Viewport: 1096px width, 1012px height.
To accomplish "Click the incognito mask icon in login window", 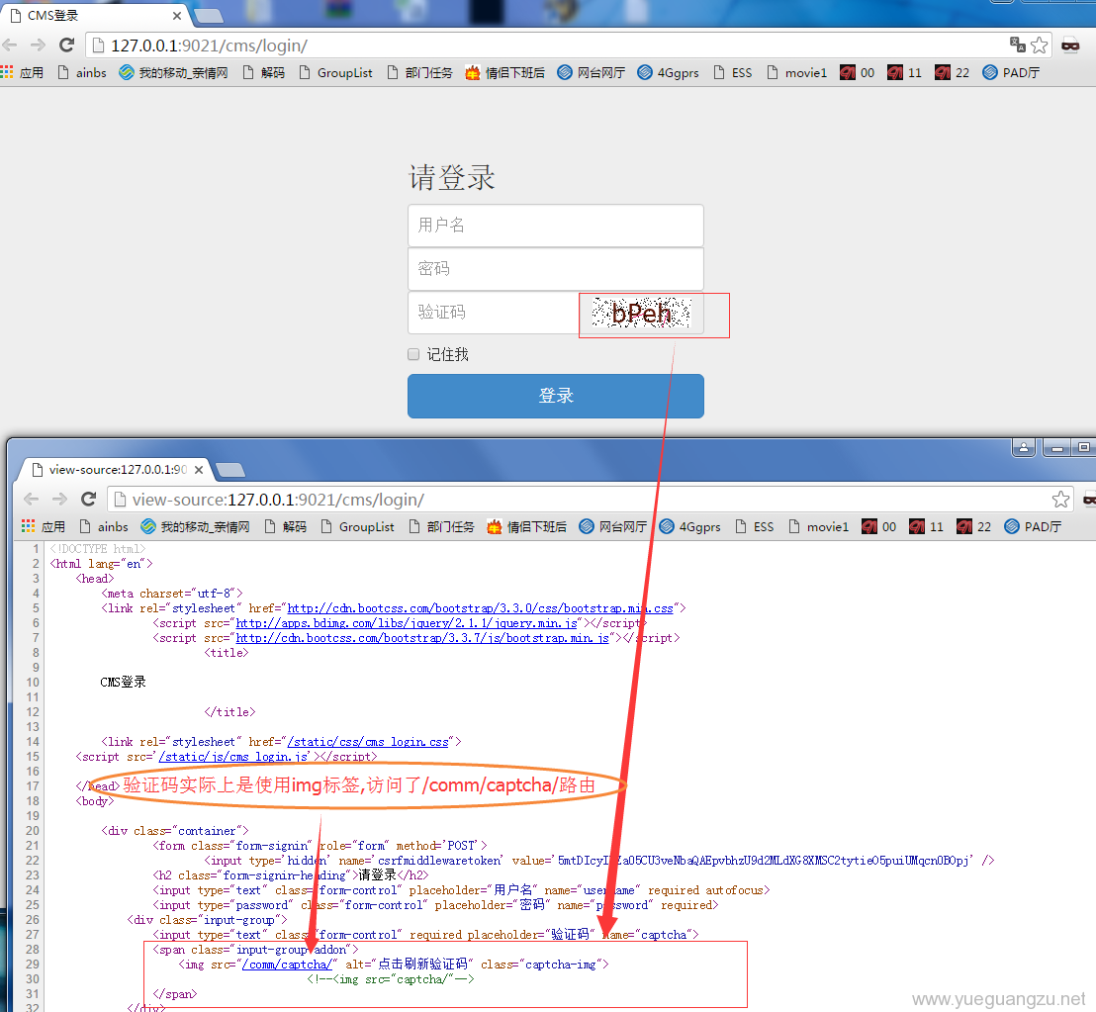I will [1070, 46].
